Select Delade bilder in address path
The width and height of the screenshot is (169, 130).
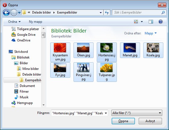coord(42,12)
